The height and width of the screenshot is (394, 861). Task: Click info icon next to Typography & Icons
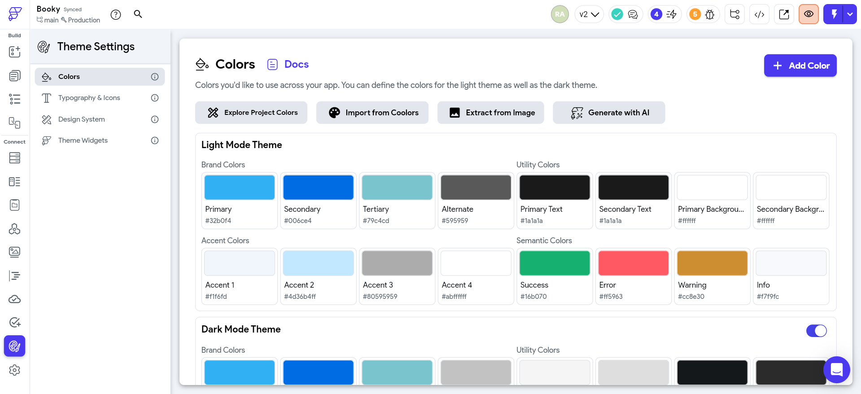155,98
